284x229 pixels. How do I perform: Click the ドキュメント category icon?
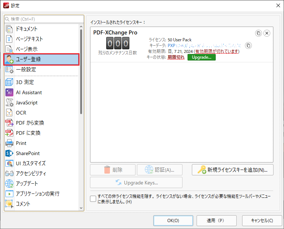click(x=9, y=29)
